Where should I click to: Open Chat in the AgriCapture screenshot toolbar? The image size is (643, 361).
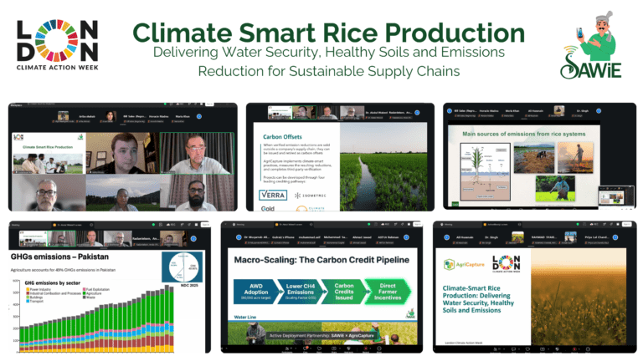(513, 349)
